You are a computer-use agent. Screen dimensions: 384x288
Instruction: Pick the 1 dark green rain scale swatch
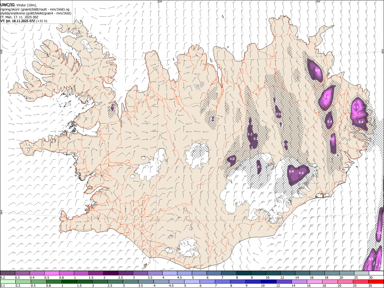click(x=69, y=281)
